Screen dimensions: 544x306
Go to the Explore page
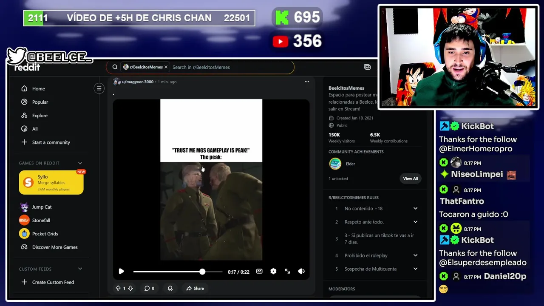click(40, 116)
